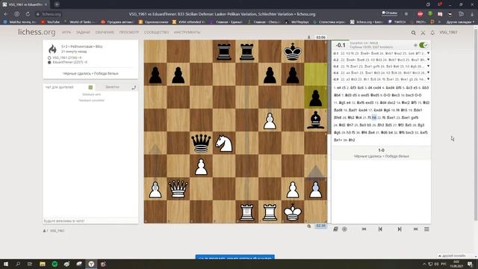Click the blue banner button at page bottom
The height and width of the screenshot is (269, 478).
click(x=235, y=257)
